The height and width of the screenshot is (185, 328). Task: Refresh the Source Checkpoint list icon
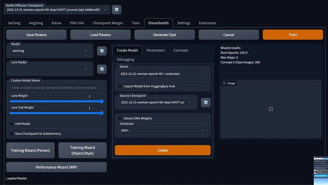coord(206,102)
